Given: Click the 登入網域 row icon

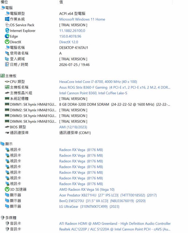Looking at the screenshot, I should pos(7,59).
